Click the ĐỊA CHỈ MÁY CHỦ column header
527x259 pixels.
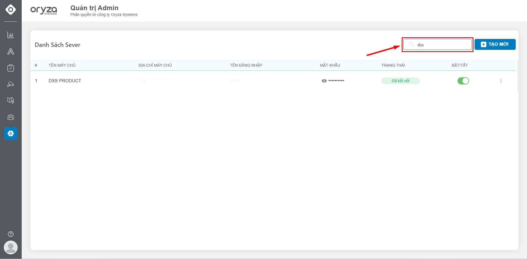155,65
